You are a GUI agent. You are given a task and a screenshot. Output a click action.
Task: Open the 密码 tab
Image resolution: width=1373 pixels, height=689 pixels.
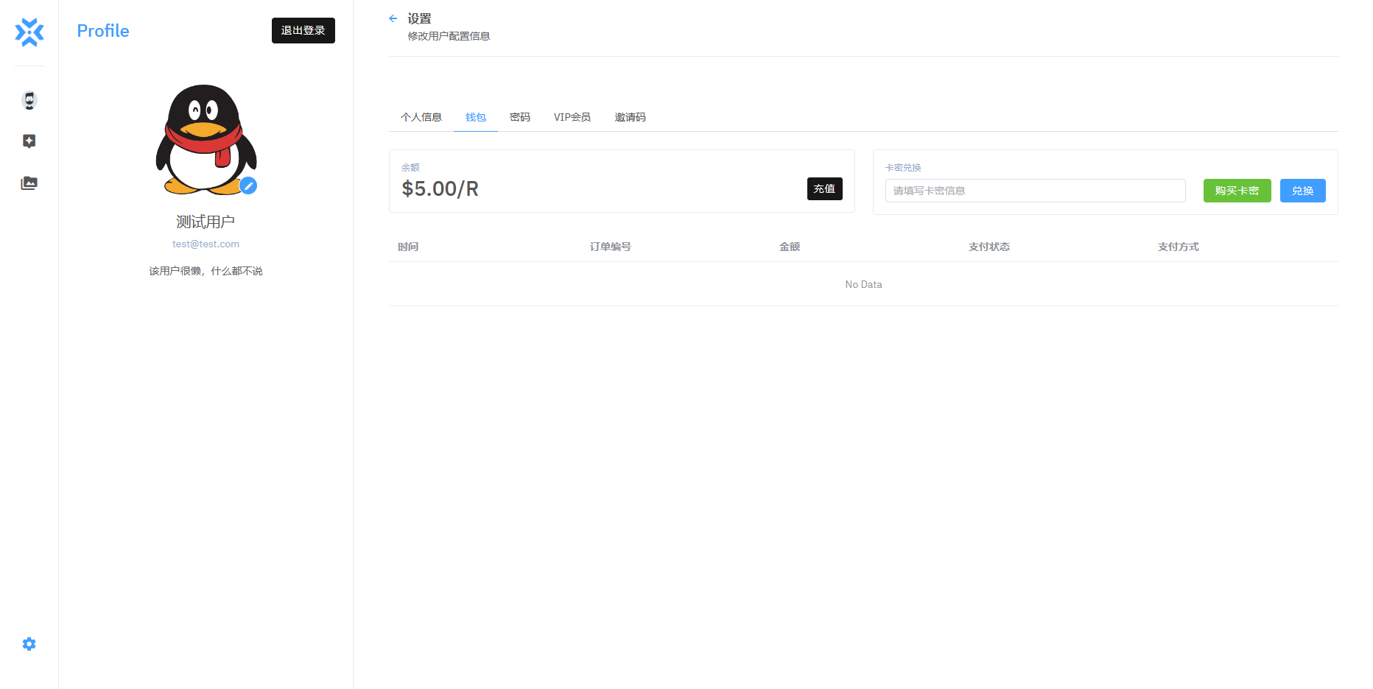[x=520, y=117]
